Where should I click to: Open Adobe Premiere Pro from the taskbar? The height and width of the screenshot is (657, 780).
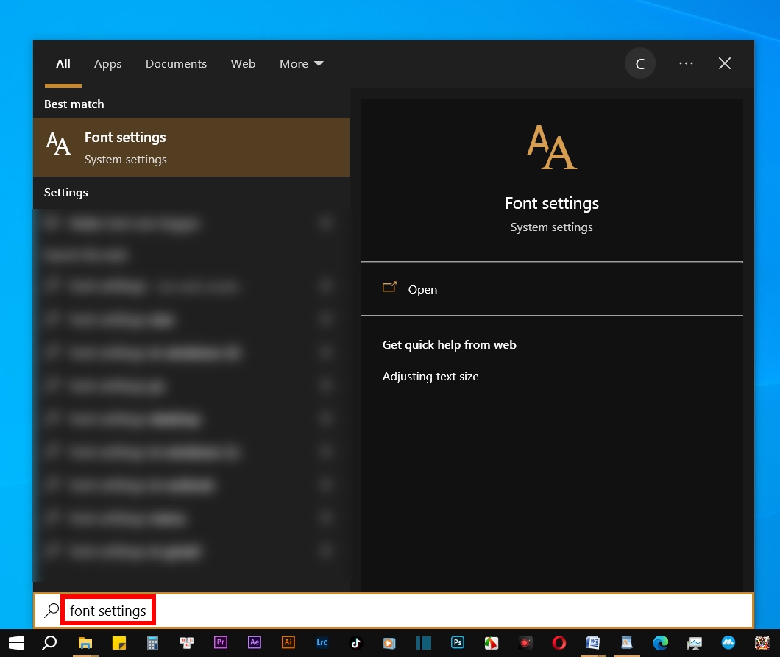click(221, 642)
